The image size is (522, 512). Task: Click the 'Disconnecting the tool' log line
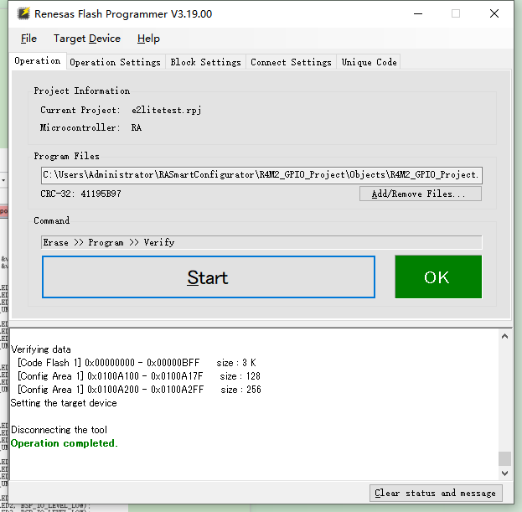(59, 430)
